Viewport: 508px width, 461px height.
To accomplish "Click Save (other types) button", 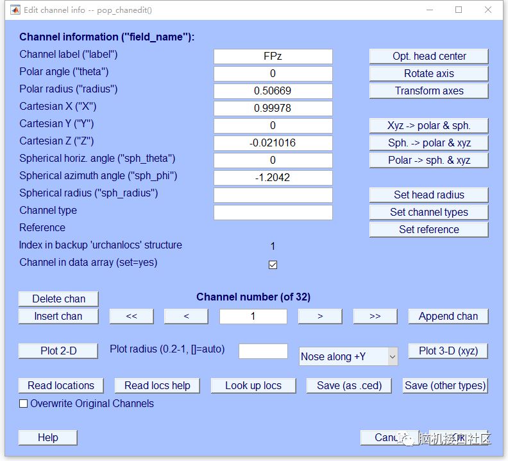I will click(x=446, y=386).
